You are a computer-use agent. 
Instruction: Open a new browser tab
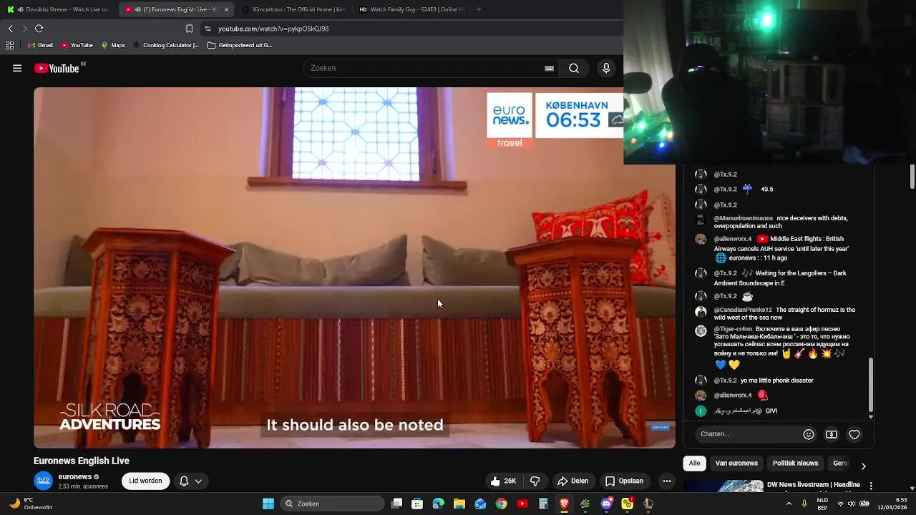pyautogui.click(x=478, y=9)
